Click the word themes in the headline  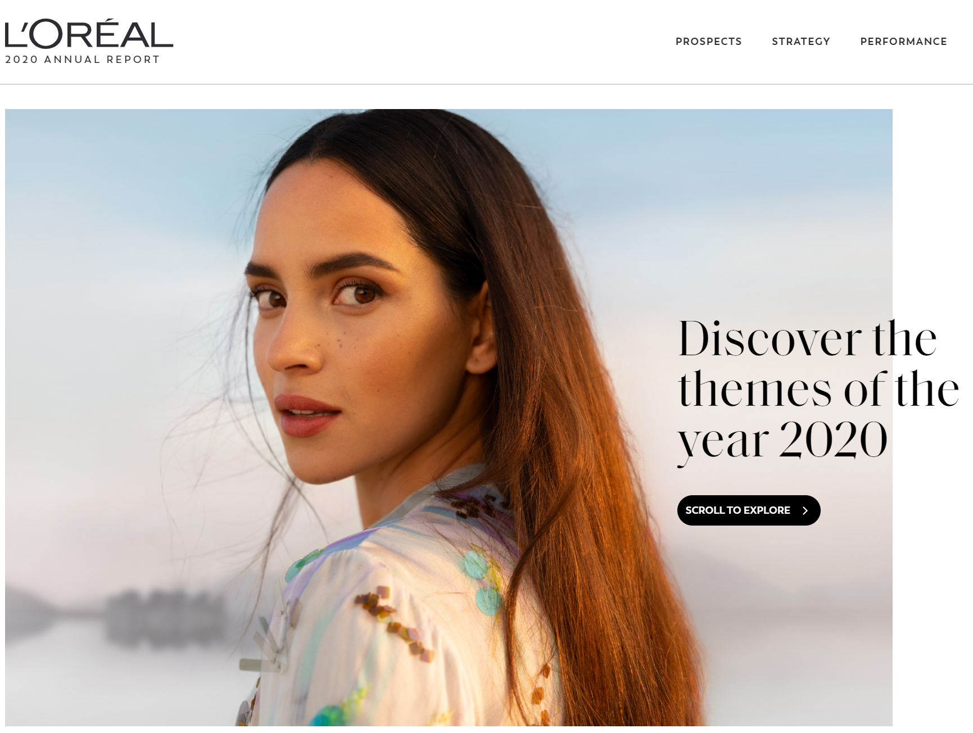pyautogui.click(x=755, y=389)
